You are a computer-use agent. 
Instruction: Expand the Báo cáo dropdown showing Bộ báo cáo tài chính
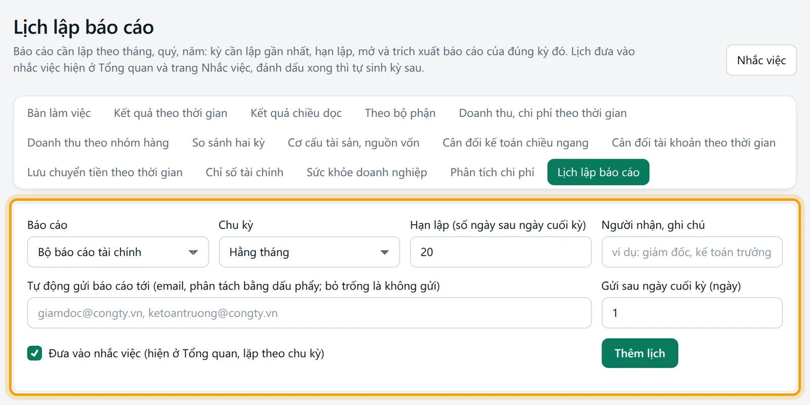118,252
